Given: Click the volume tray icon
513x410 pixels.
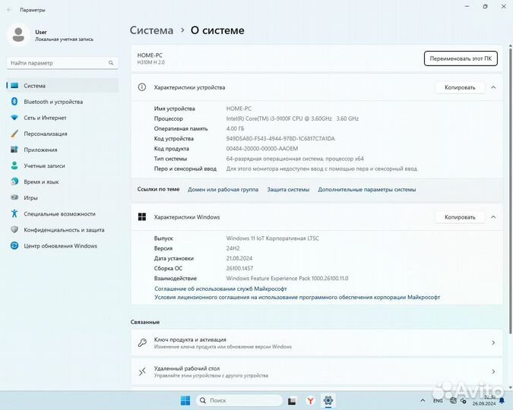Looking at the screenshot, I should 464,401.
